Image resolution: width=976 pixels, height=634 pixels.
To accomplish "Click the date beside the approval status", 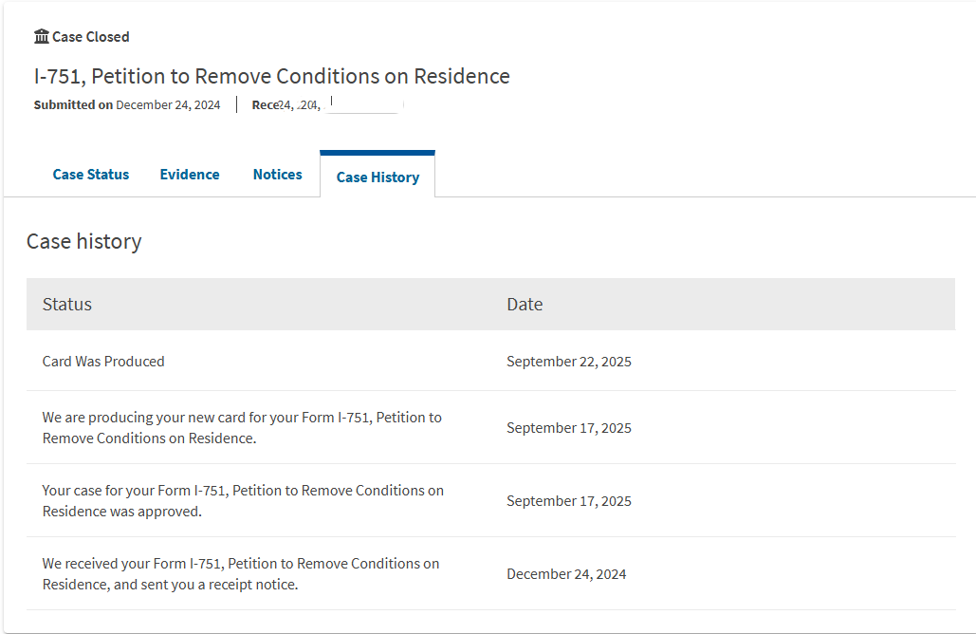I will click(569, 501).
